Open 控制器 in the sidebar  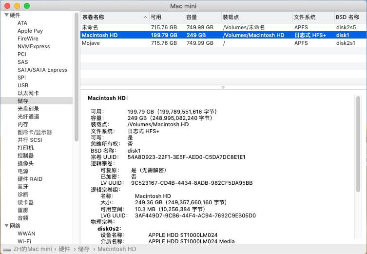click(26, 156)
